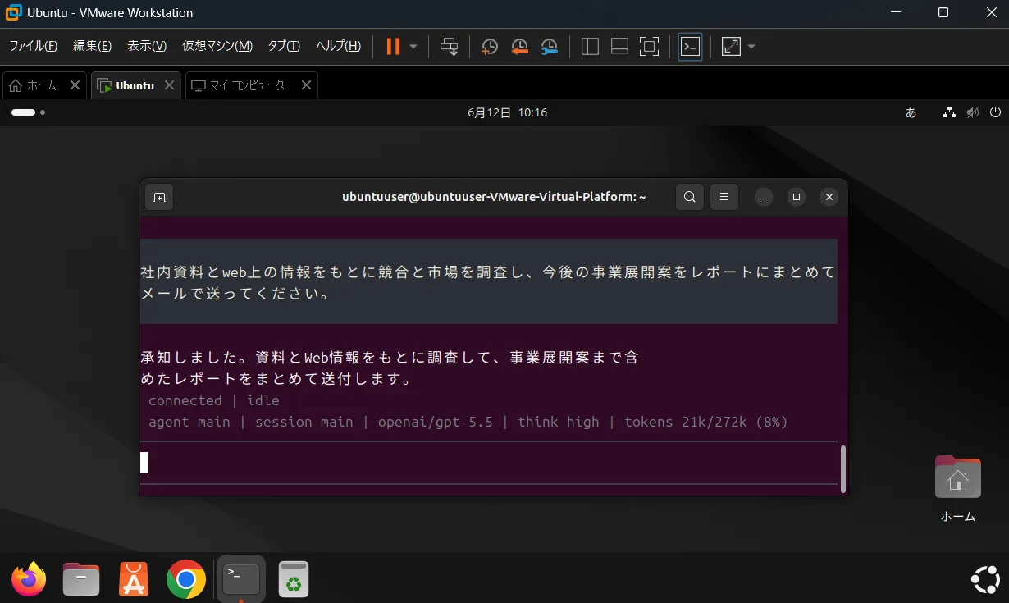Click the muted volume icon in top bar
The height and width of the screenshot is (603, 1009).
(x=973, y=112)
